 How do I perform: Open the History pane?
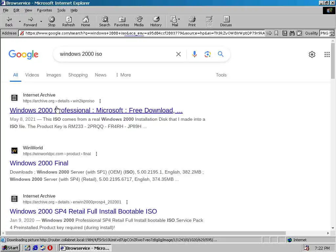[156, 21]
